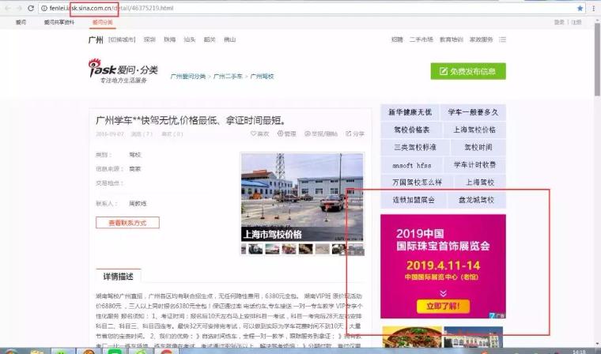The image size is (601, 354).
Task: Open the 切换城市 city switcher
Action: (122, 40)
